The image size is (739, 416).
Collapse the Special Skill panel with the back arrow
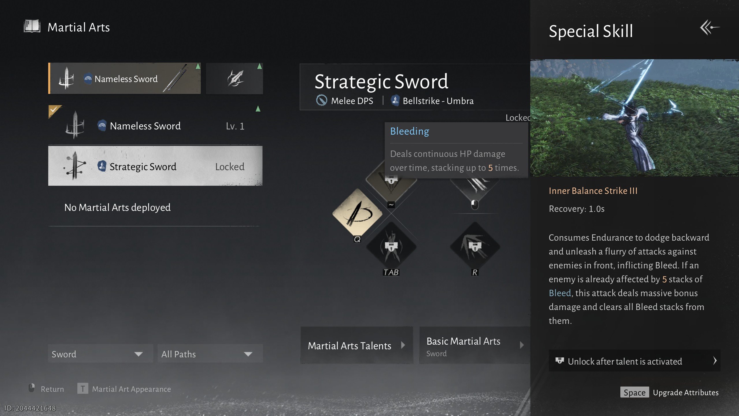point(709,28)
